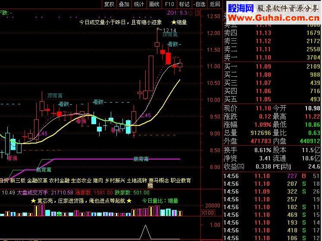This screenshot has width=322, height=241.
Task: Select the 画线 drawing tool
Action: [x=154, y=4]
